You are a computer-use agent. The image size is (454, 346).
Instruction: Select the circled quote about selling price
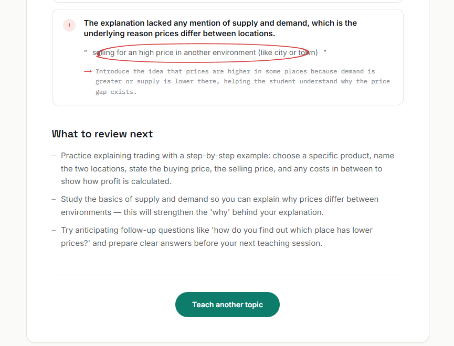(205, 52)
